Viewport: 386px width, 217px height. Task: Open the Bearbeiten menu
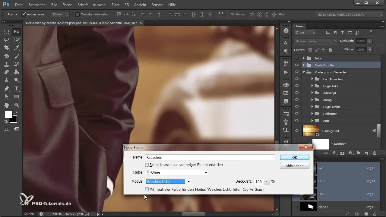coord(37,5)
